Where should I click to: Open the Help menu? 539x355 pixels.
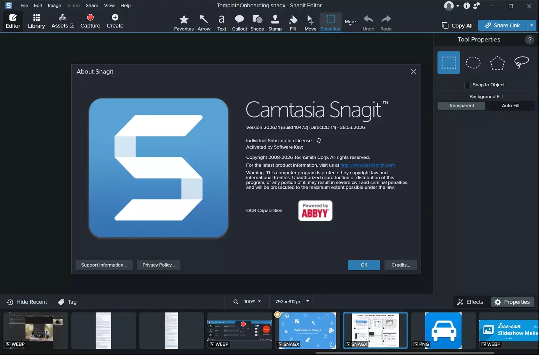pyautogui.click(x=125, y=6)
